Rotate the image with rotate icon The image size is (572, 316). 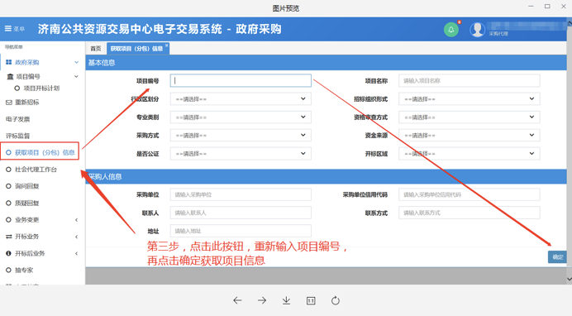pyautogui.click(x=336, y=300)
